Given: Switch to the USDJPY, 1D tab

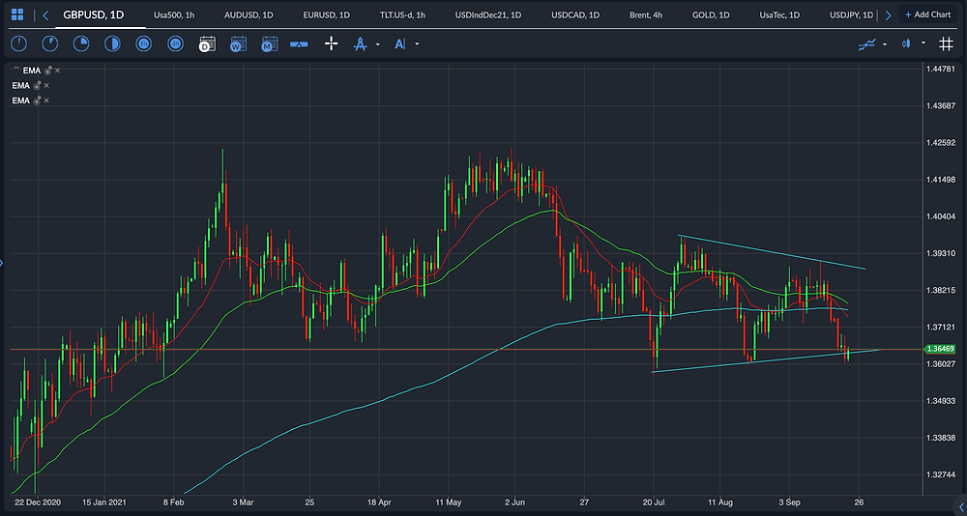Looking at the screenshot, I should click(852, 14).
